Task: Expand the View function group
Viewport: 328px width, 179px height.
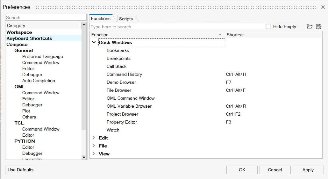Action: tap(94, 154)
